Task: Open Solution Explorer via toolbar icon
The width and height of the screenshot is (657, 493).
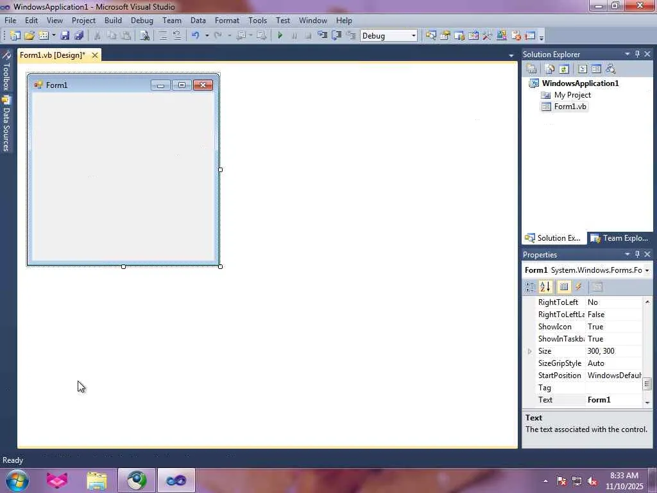Action: [431, 36]
